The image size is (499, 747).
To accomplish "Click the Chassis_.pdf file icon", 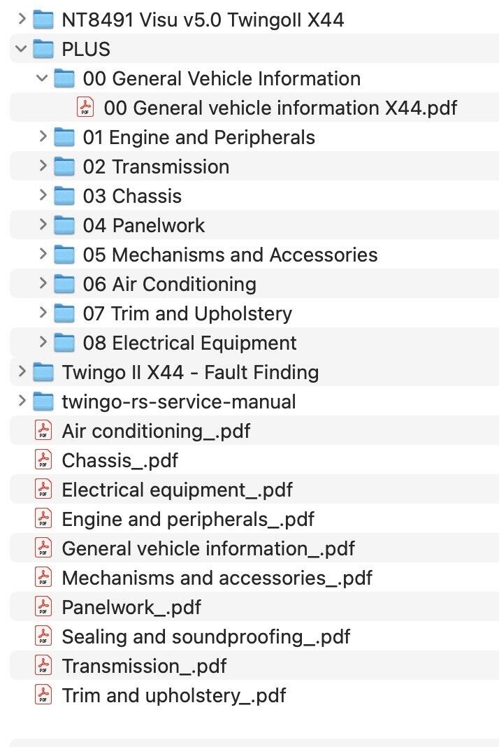I will pos(43,460).
